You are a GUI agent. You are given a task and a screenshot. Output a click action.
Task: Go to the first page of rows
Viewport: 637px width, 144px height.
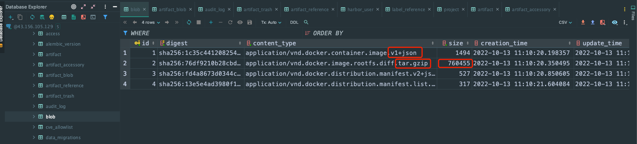click(125, 22)
